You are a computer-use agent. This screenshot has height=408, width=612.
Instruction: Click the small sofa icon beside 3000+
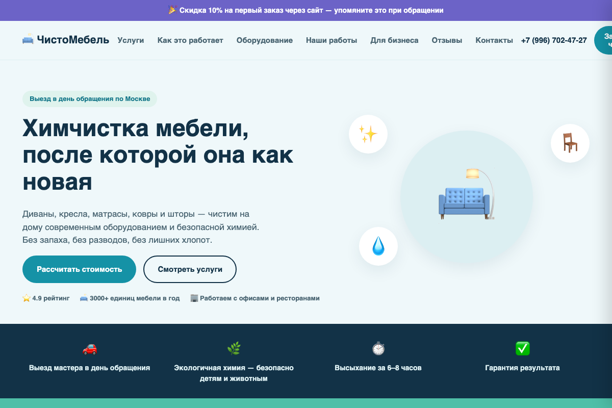click(x=84, y=298)
